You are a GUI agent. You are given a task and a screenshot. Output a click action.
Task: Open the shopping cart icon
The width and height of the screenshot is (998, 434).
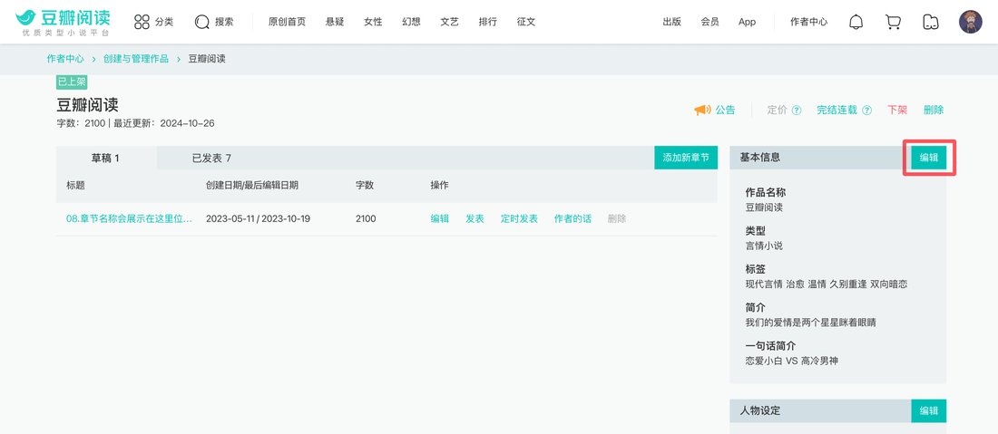tap(893, 22)
